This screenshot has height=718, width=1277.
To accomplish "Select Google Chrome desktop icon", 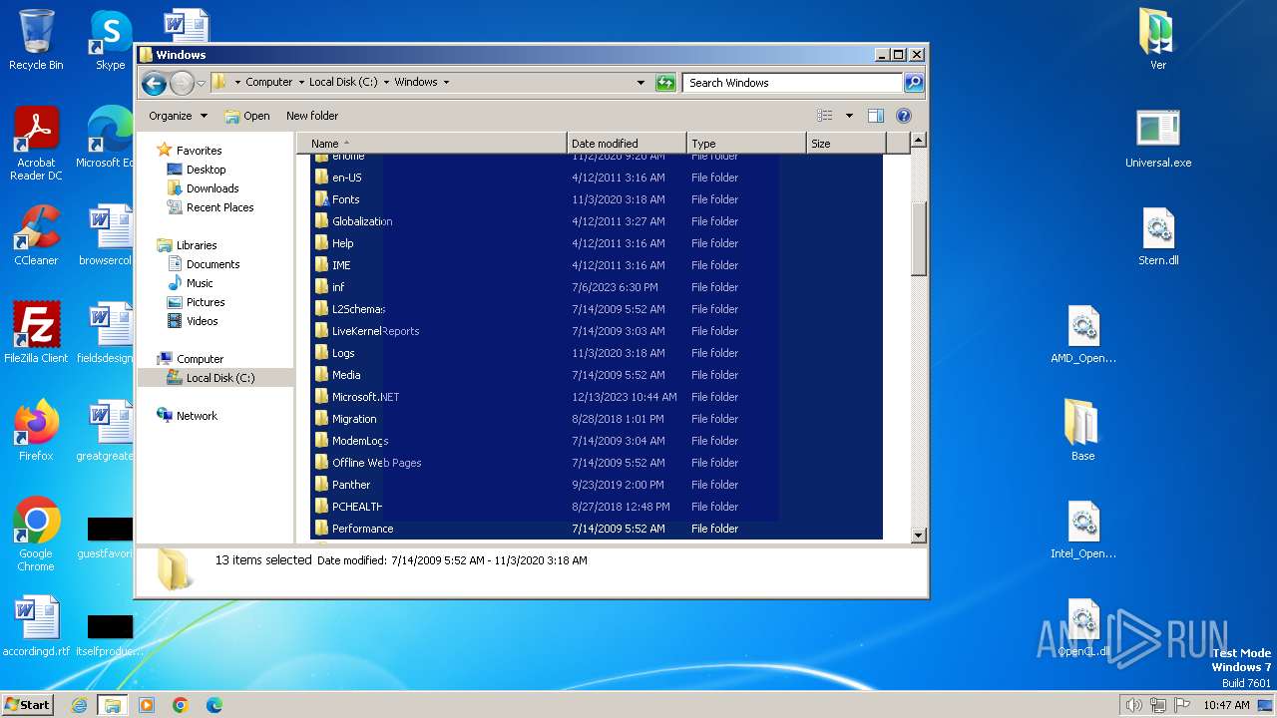I will [x=36, y=535].
